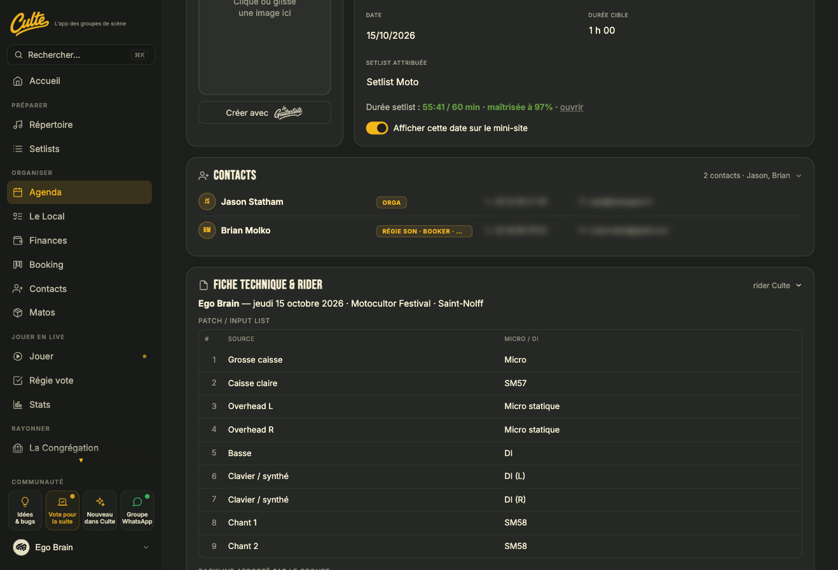Viewport: 838px width, 570px height.
Task: Click the Régie vote checkbox icon
Action: tap(18, 380)
